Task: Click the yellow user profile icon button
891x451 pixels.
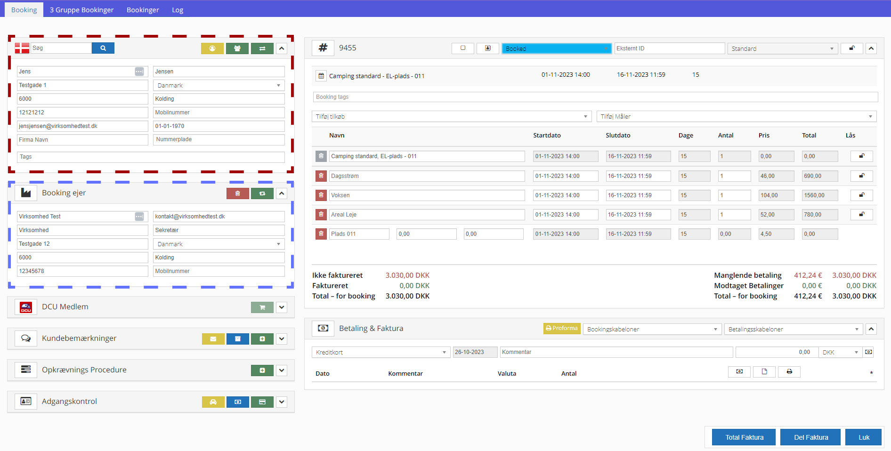Action: pyautogui.click(x=212, y=48)
